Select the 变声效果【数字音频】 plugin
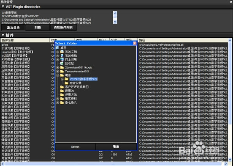This screenshot has width=233, height=166. coord(16,89)
